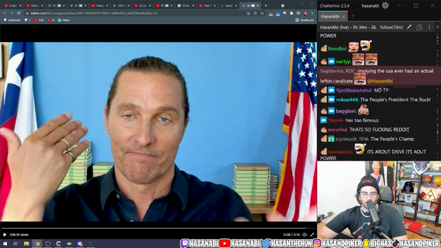This screenshot has height=248, width=441.
Task: Bookmark this page with the star icon
Action: point(262,13)
